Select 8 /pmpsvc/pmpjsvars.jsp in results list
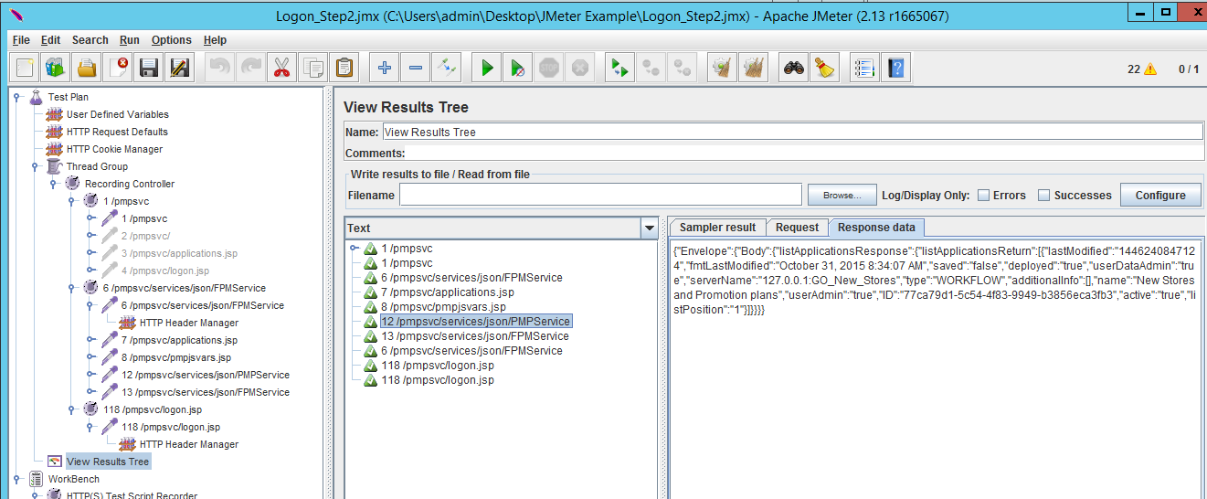The width and height of the screenshot is (1207, 499). 442,307
